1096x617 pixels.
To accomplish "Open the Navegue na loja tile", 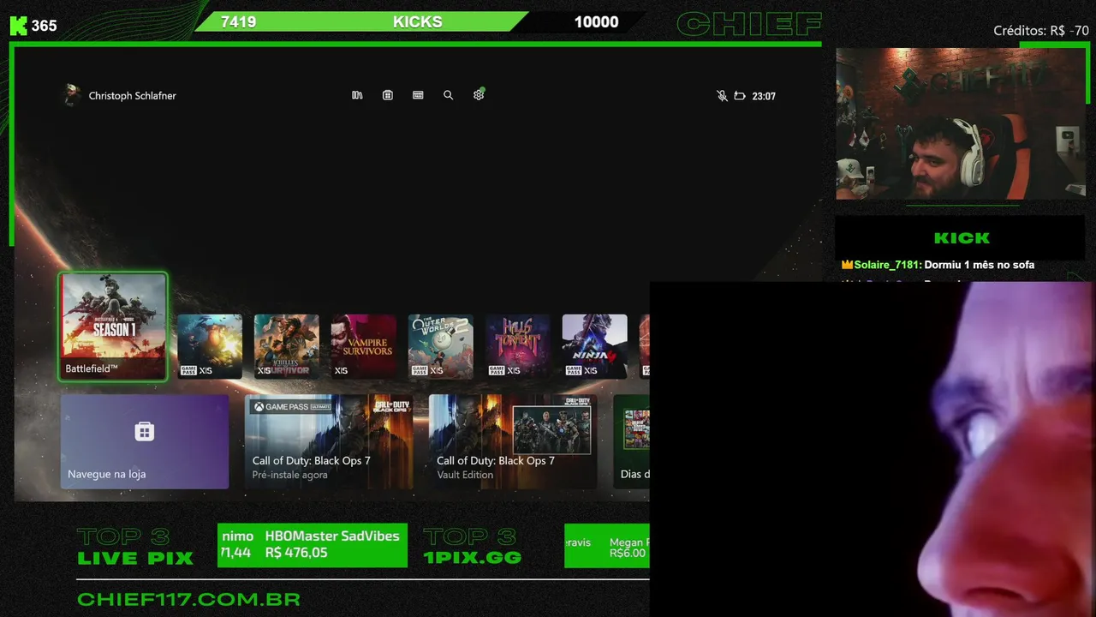I will click(x=145, y=441).
